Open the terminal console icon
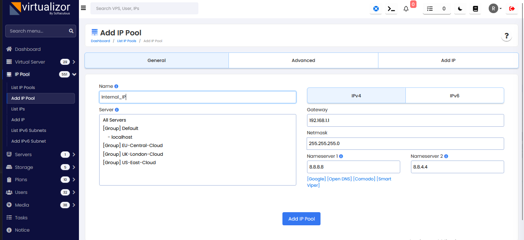524x240 pixels. [391, 8]
